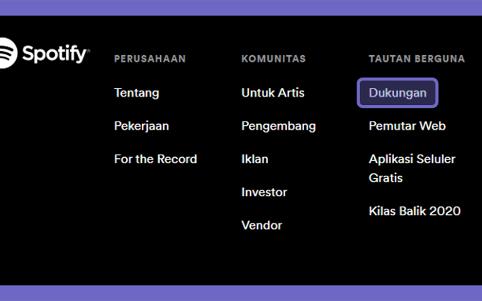The height and width of the screenshot is (301, 482).
Task: Go to the Vendor page
Action: click(261, 225)
